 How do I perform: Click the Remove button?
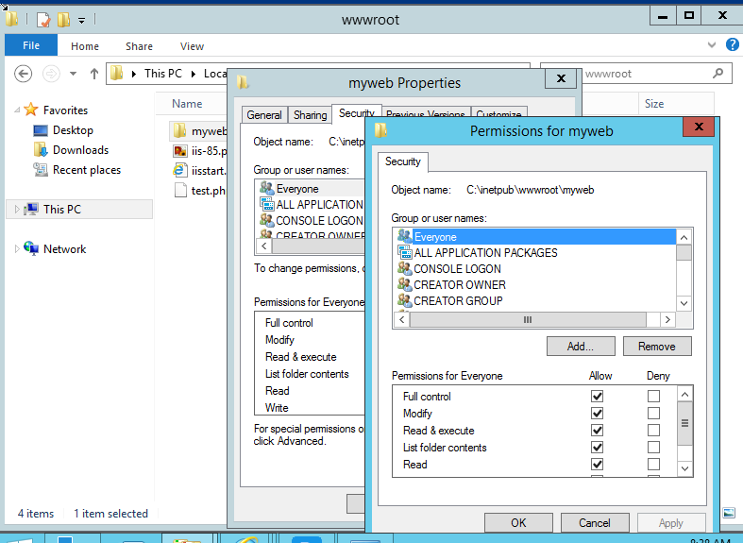(x=657, y=347)
